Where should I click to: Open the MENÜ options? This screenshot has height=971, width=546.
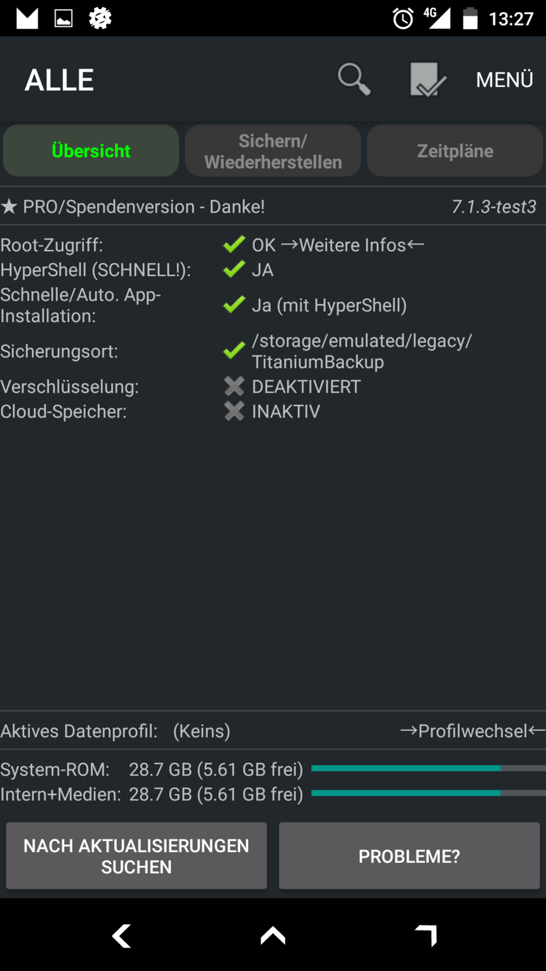[x=504, y=80]
